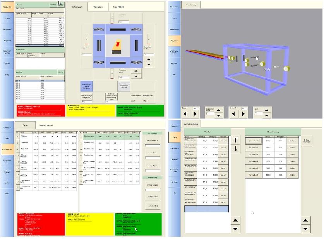
Task: Toggle the highlighted orange sidebar mode in top-right panel
Action: coord(175,40)
